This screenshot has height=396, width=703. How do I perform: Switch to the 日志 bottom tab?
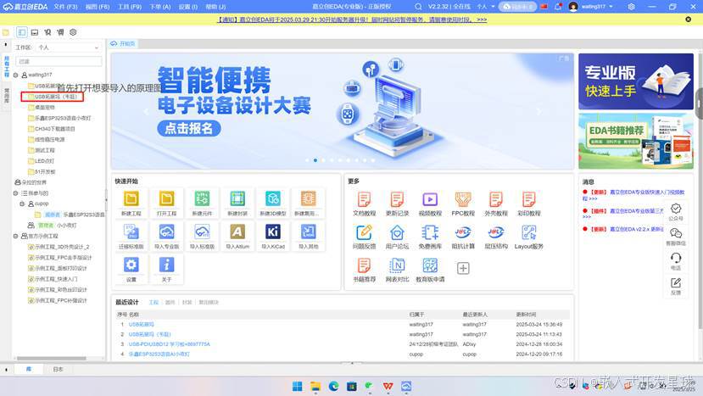pyautogui.click(x=58, y=370)
